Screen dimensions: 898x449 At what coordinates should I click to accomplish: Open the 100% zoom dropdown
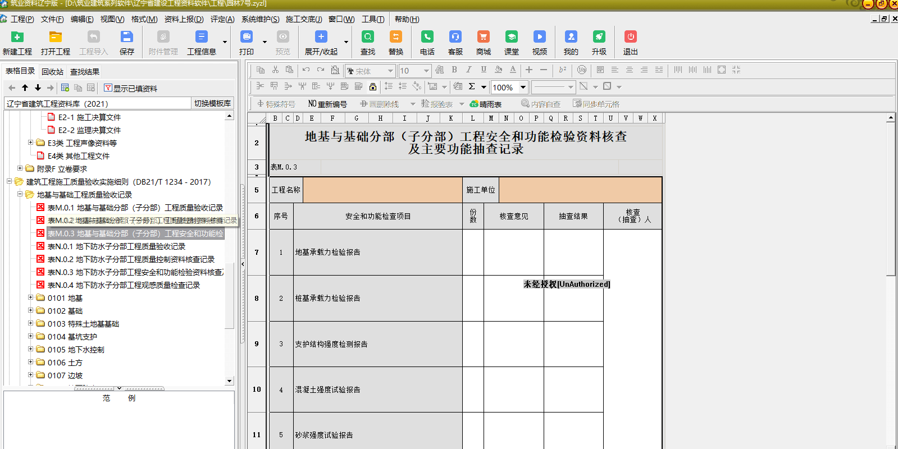[523, 87]
